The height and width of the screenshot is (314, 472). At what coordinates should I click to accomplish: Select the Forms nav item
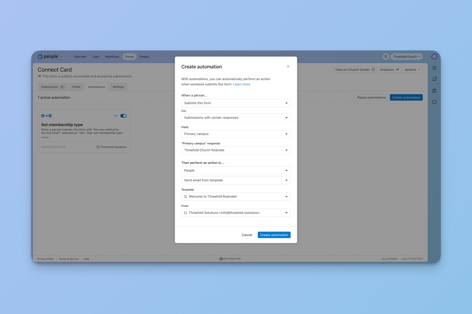[129, 57]
